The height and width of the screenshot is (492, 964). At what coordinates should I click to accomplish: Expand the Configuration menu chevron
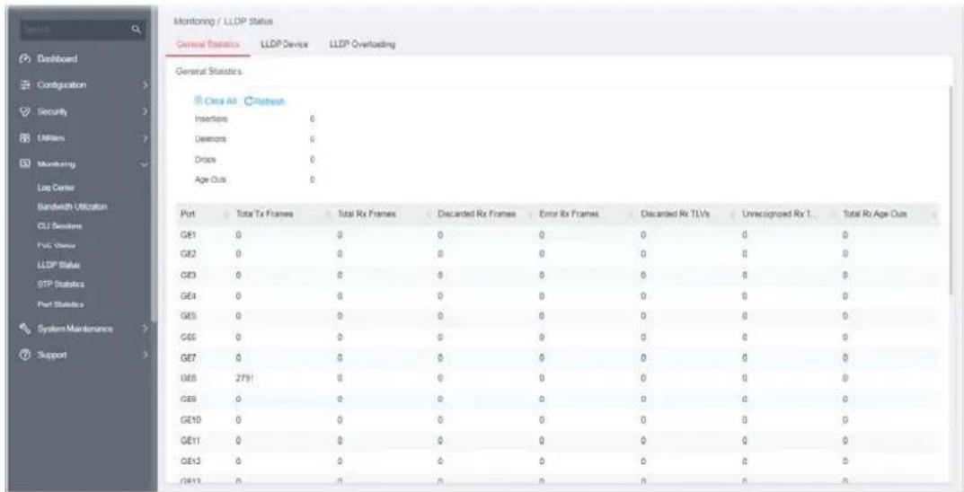(145, 86)
